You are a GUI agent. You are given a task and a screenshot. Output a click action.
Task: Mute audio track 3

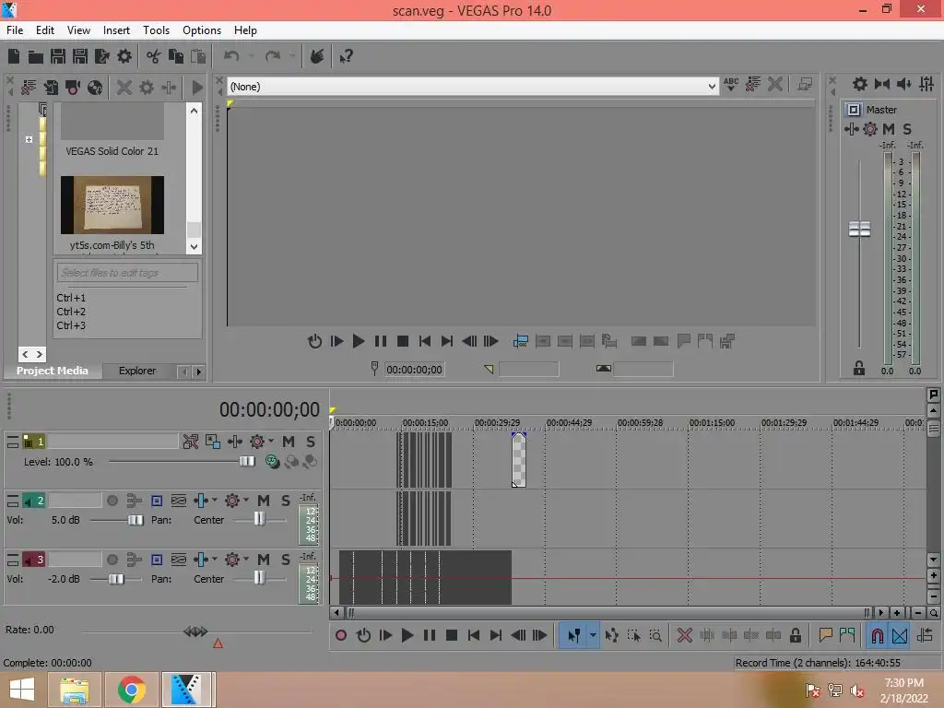[x=263, y=560]
